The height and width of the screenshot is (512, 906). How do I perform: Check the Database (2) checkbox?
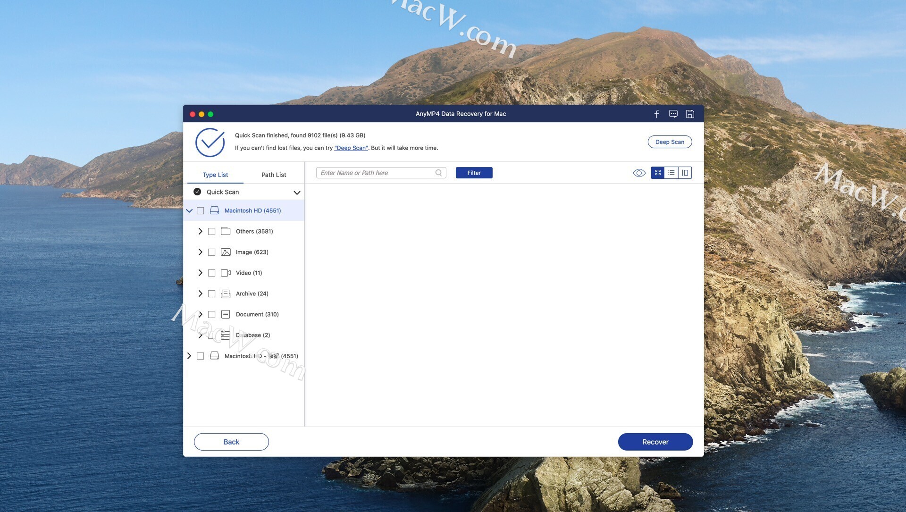(x=212, y=335)
